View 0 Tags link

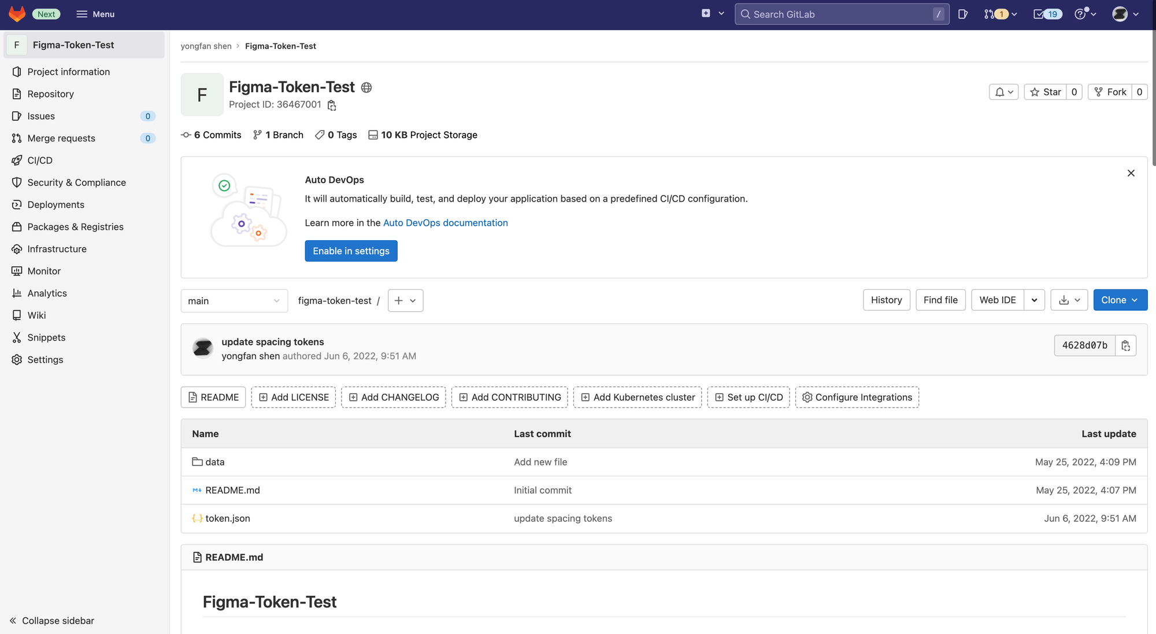336,135
